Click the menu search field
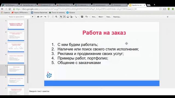 (x=19, y=17)
